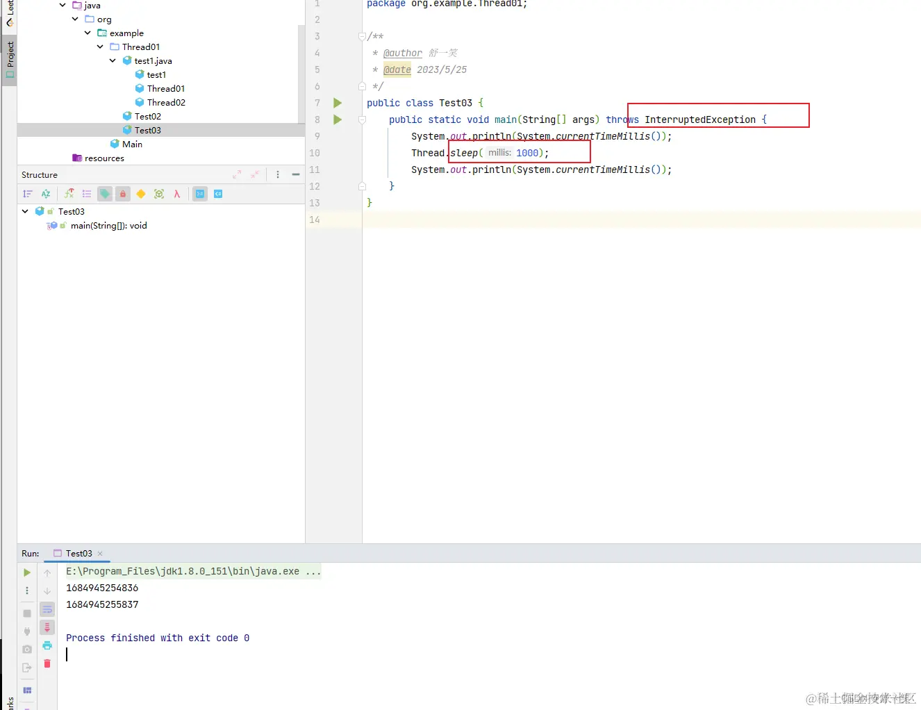Image resolution: width=921 pixels, height=710 pixels.
Task: Toggle show properties tag filter in Structure
Action: (x=105, y=194)
